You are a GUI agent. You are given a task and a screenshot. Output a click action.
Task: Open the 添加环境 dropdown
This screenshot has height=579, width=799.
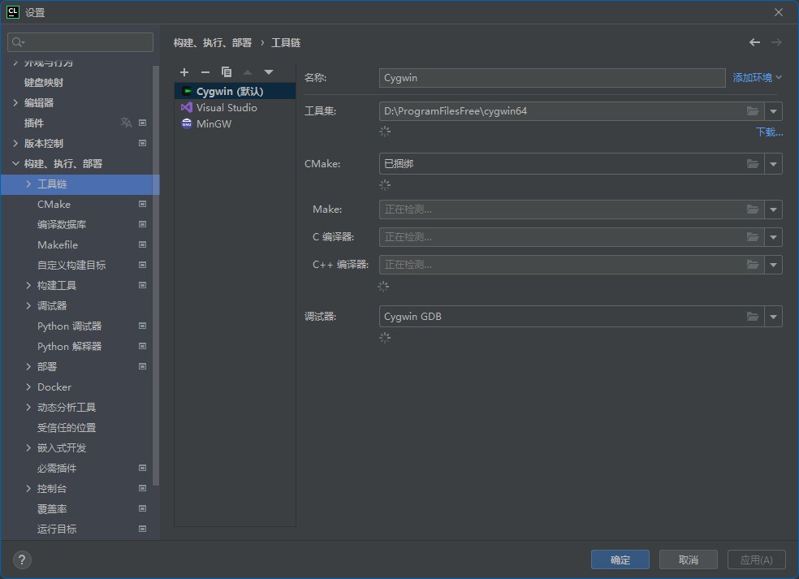(758, 77)
